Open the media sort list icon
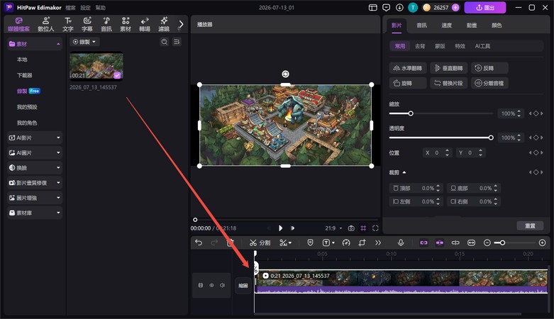Image resolution: width=554 pixels, height=319 pixels. tap(177, 42)
